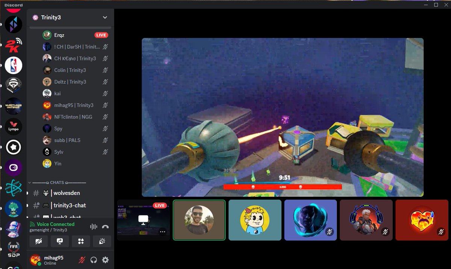Screen dimensions: 451x269
Task: Unmute the microphone in user panel
Action: pos(82,260)
